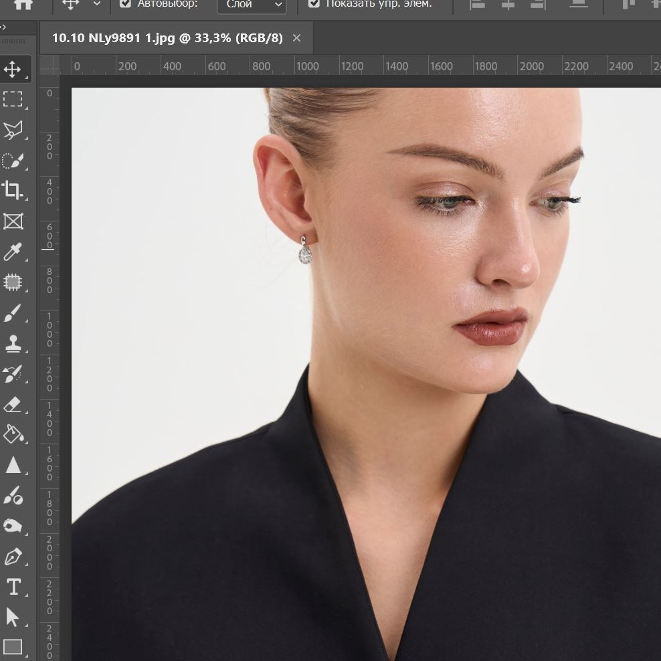Select the Move tool in the toolbar

point(13,70)
